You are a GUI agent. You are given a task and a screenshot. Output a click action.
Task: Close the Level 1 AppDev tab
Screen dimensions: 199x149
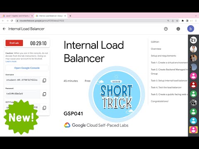pyautogui.click(x=32, y=16)
